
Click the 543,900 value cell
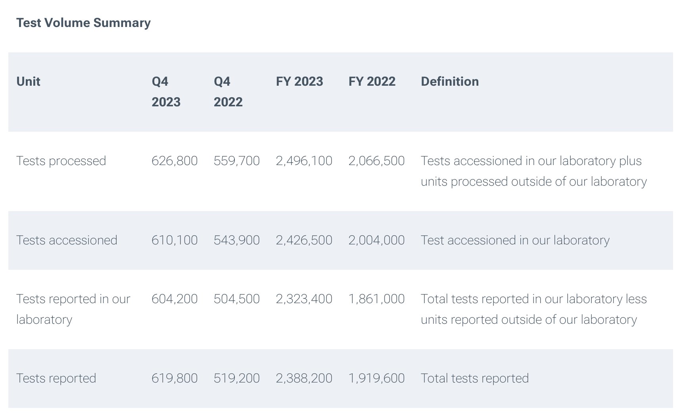[x=237, y=240]
